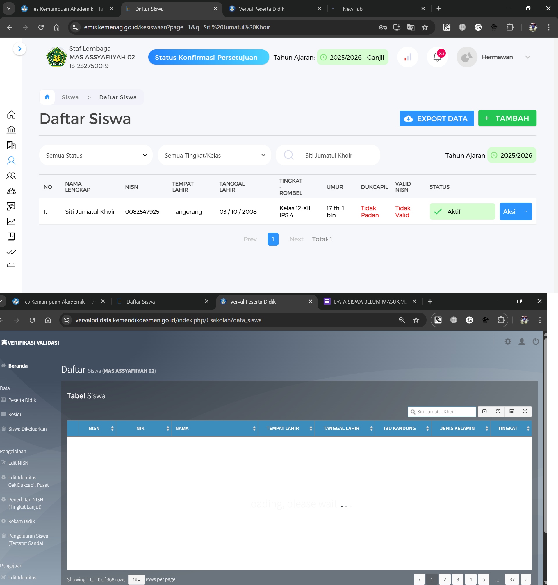Screen dimensions: 558x585
Task: Click the notification bell icon
Action: (x=437, y=57)
